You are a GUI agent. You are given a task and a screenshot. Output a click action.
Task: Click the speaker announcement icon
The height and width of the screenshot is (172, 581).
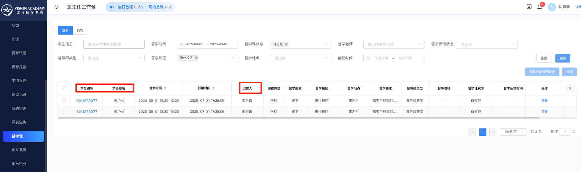pos(112,7)
